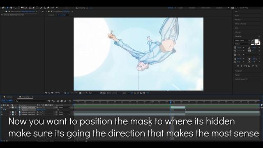Select the Roto Brush tool
The width and height of the screenshot is (263, 148).
click(53, 8)
